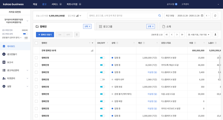Open 보고서 in the sidebar

tap(10, 62)
